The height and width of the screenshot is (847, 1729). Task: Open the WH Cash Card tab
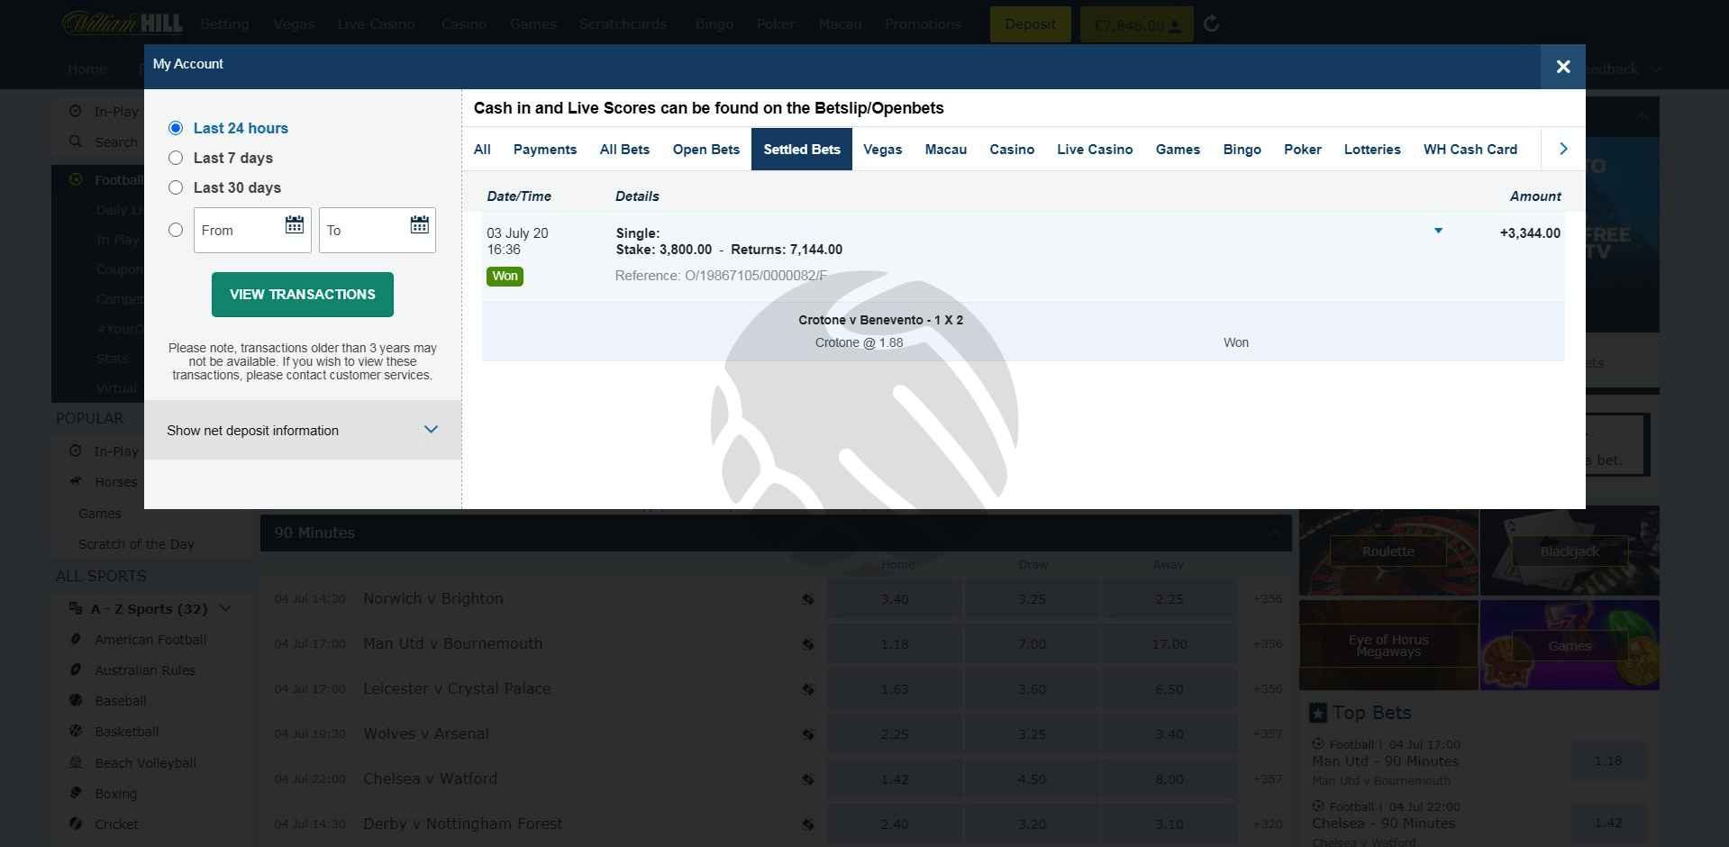tap(1470, 150)
